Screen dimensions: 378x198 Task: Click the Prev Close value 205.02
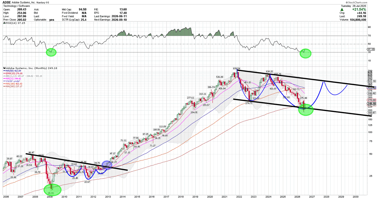22,20
